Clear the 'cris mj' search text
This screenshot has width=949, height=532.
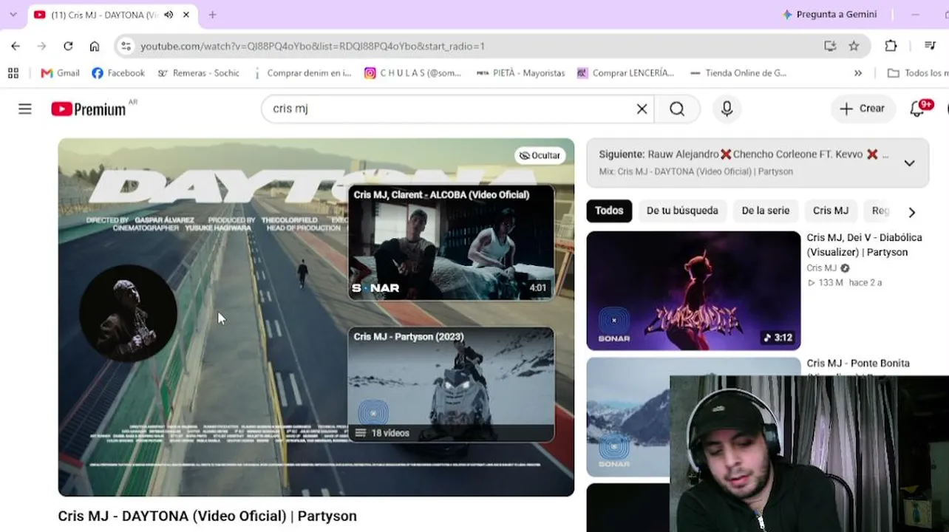(x=642, y=109)
